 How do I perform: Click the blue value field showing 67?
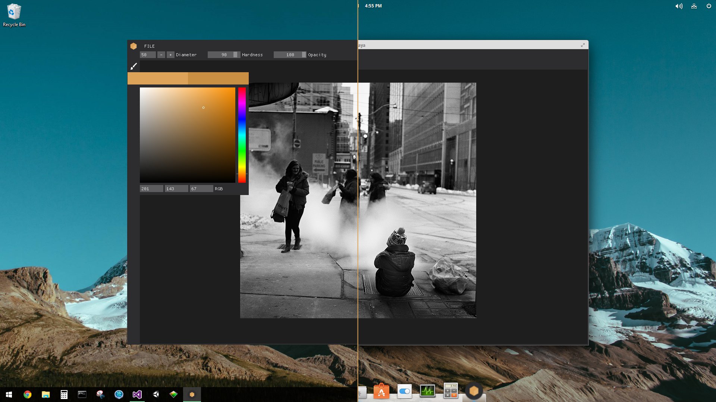click(x=201, y=189)
